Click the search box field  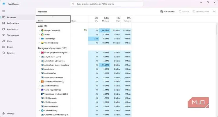(107, 4)
